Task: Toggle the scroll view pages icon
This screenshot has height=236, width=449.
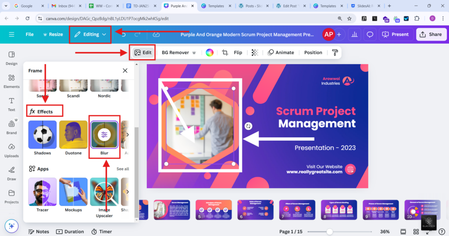Action: point(403,232)
